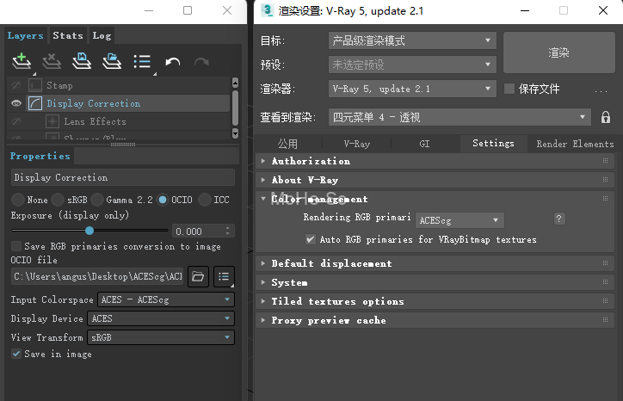This screenshot has width=623, height=401.
Task: Click the redo arrow icon
Action: click(x=202, y=62)
